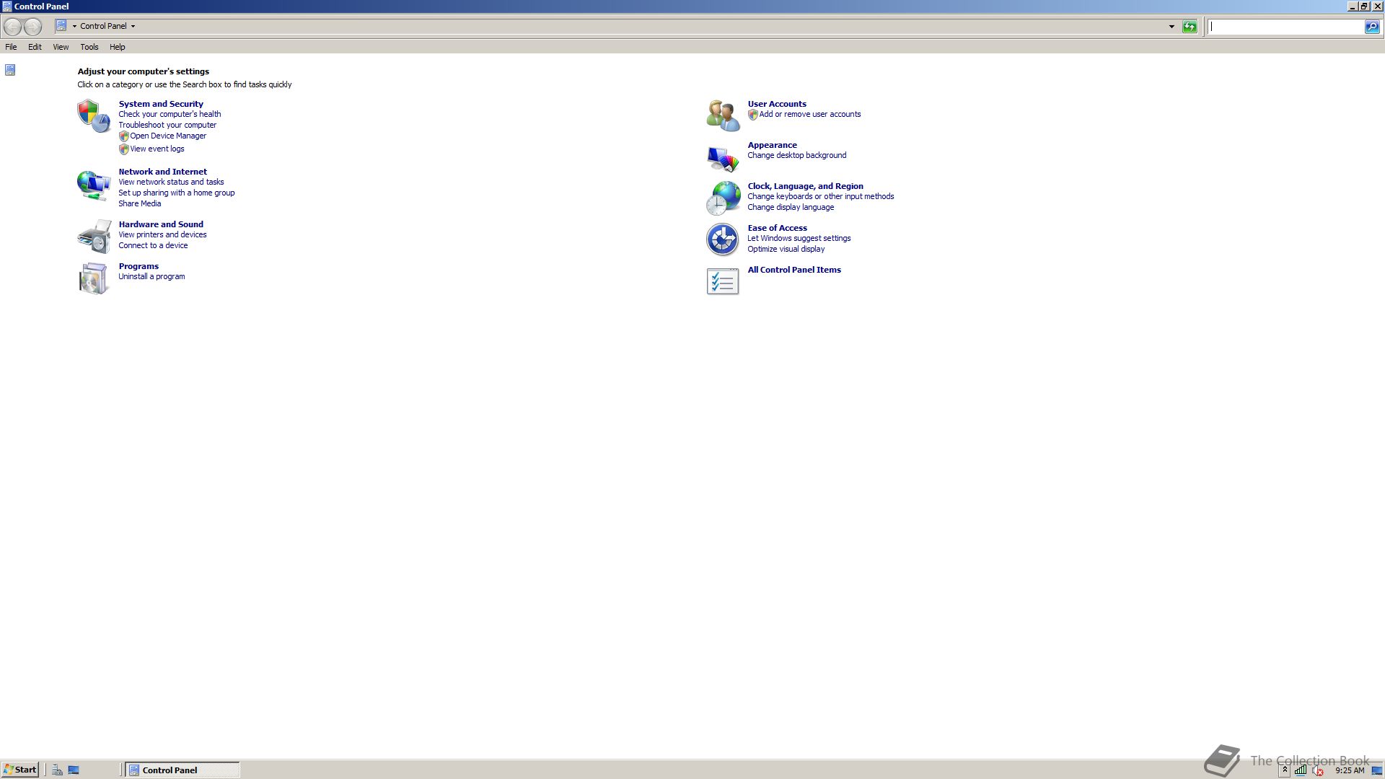Screen dimensions: 1385x779
Task: Click the Share Media link
Action: tap(140, 203)
